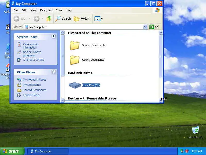Open the Tools menu
Viewport: 206px width, 155px height.
[x=59, y=10]
